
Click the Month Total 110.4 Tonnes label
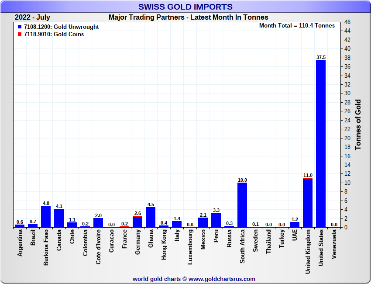point(297,26)
